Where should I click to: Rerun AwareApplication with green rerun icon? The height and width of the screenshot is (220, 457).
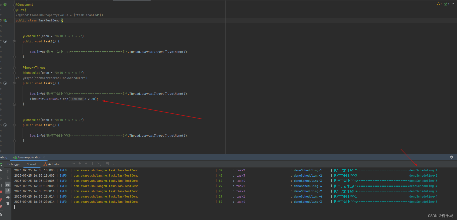[1, 164]
